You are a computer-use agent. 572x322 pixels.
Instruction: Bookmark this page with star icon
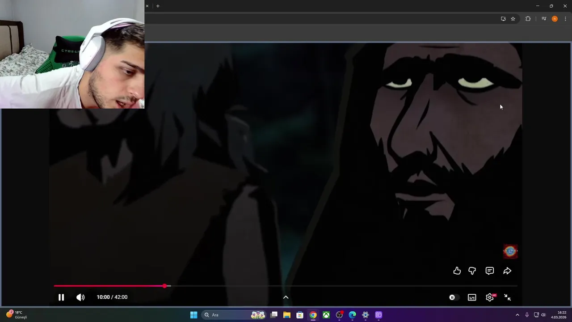(513, 19)
